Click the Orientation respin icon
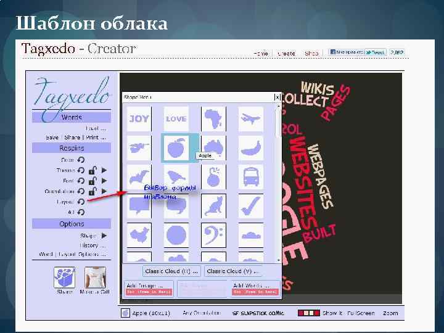This screenshot has width=444, height=333. point(81,191)
